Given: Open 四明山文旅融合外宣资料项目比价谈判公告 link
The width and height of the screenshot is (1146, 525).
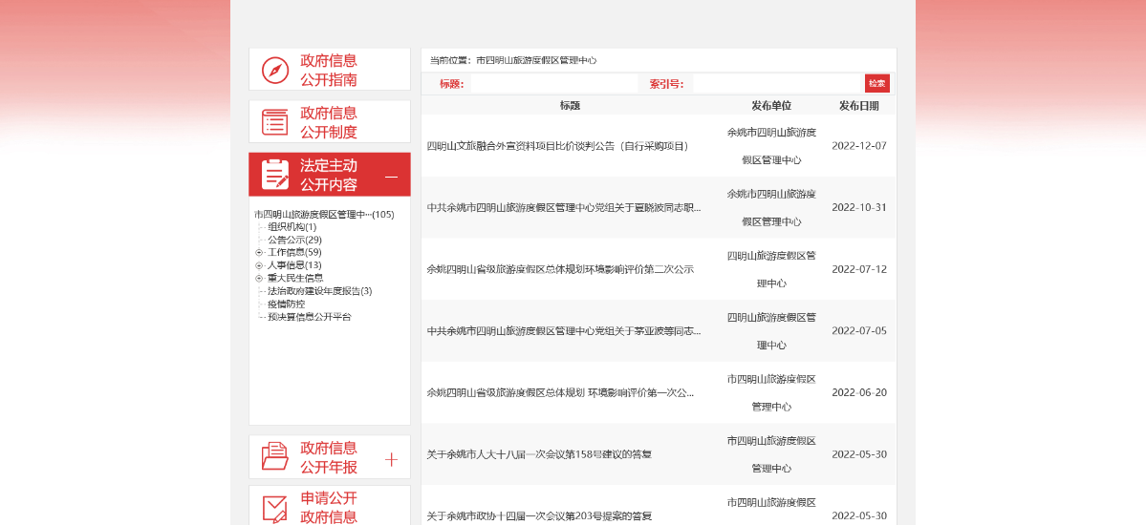Looking at the screenshot, I should click(x=558, y=146).
